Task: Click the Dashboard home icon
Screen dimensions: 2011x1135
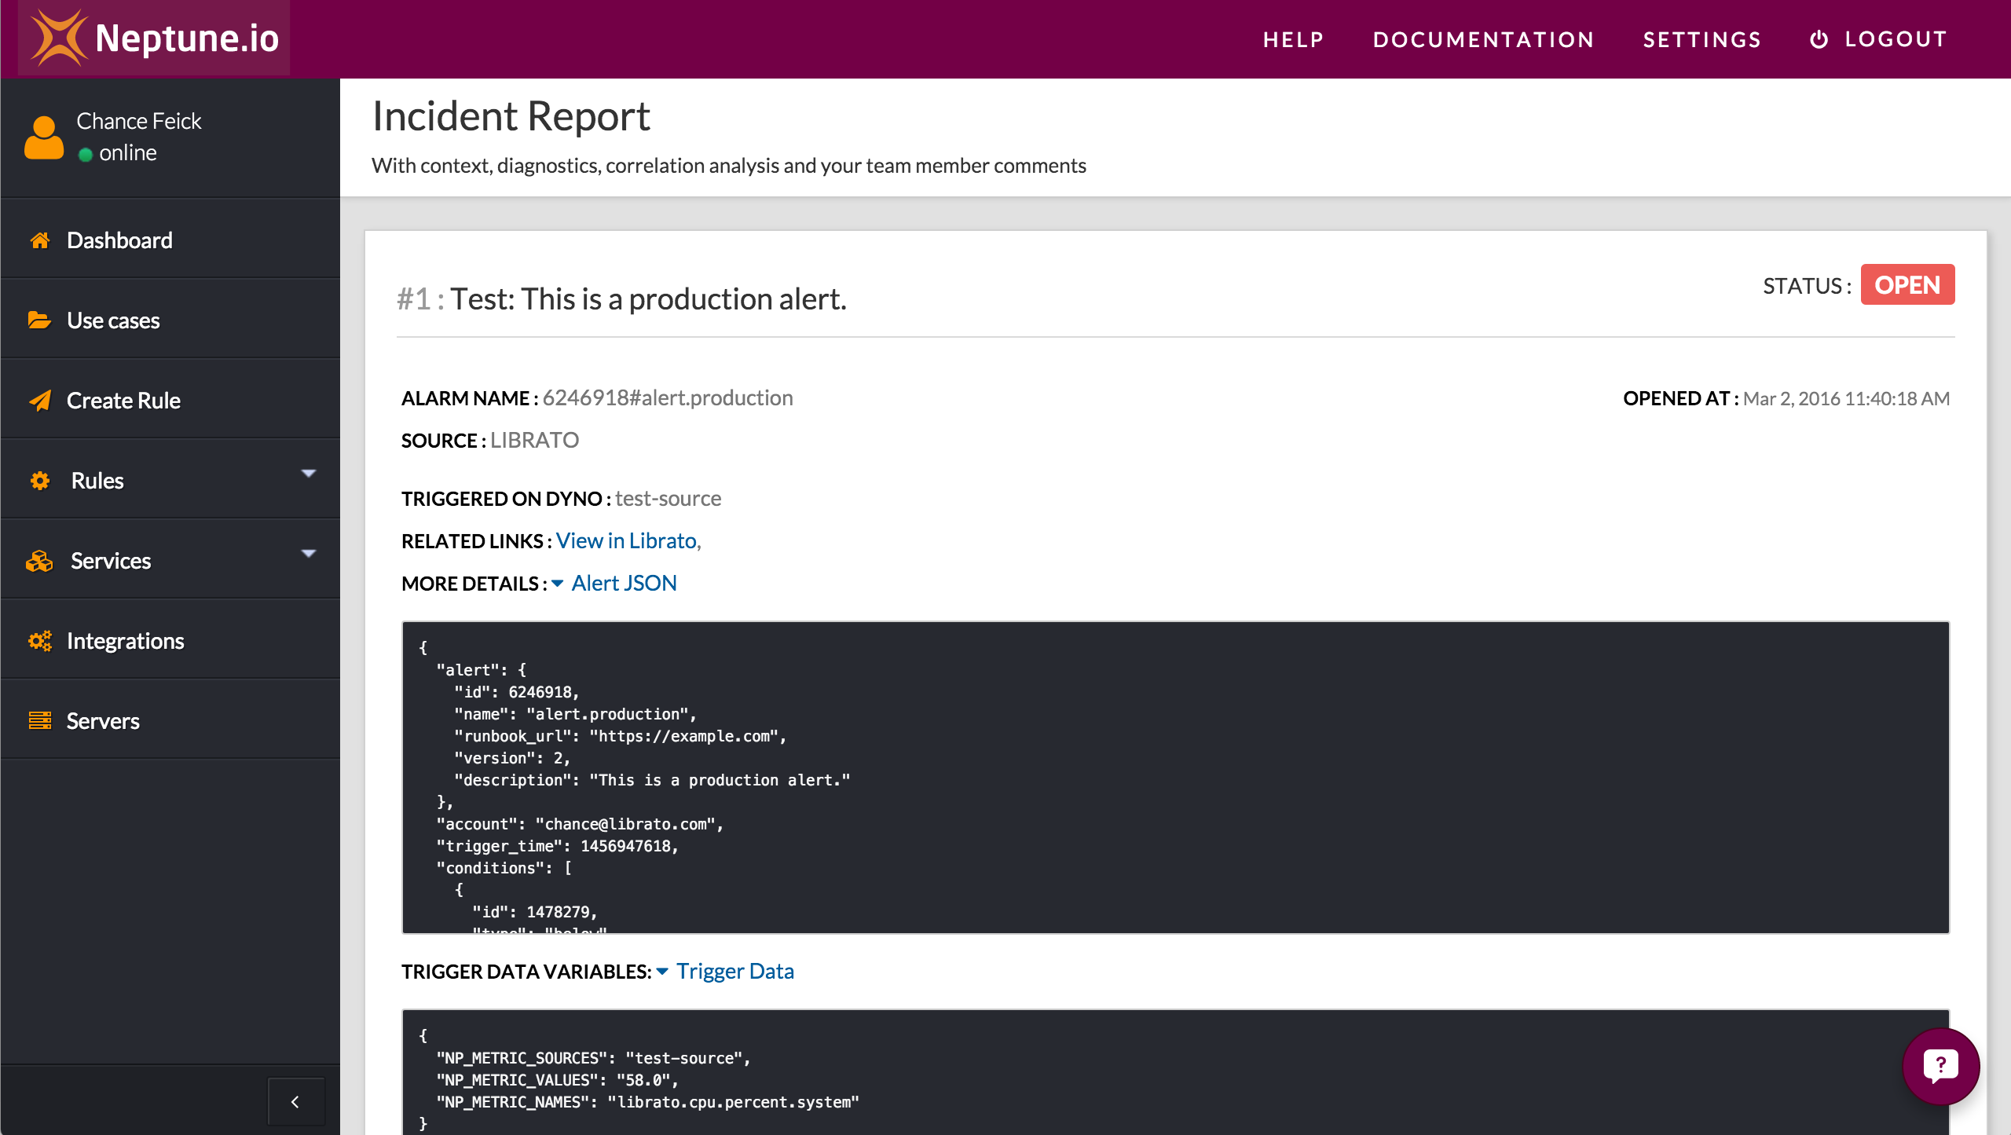Action: (x=40, y=240)
